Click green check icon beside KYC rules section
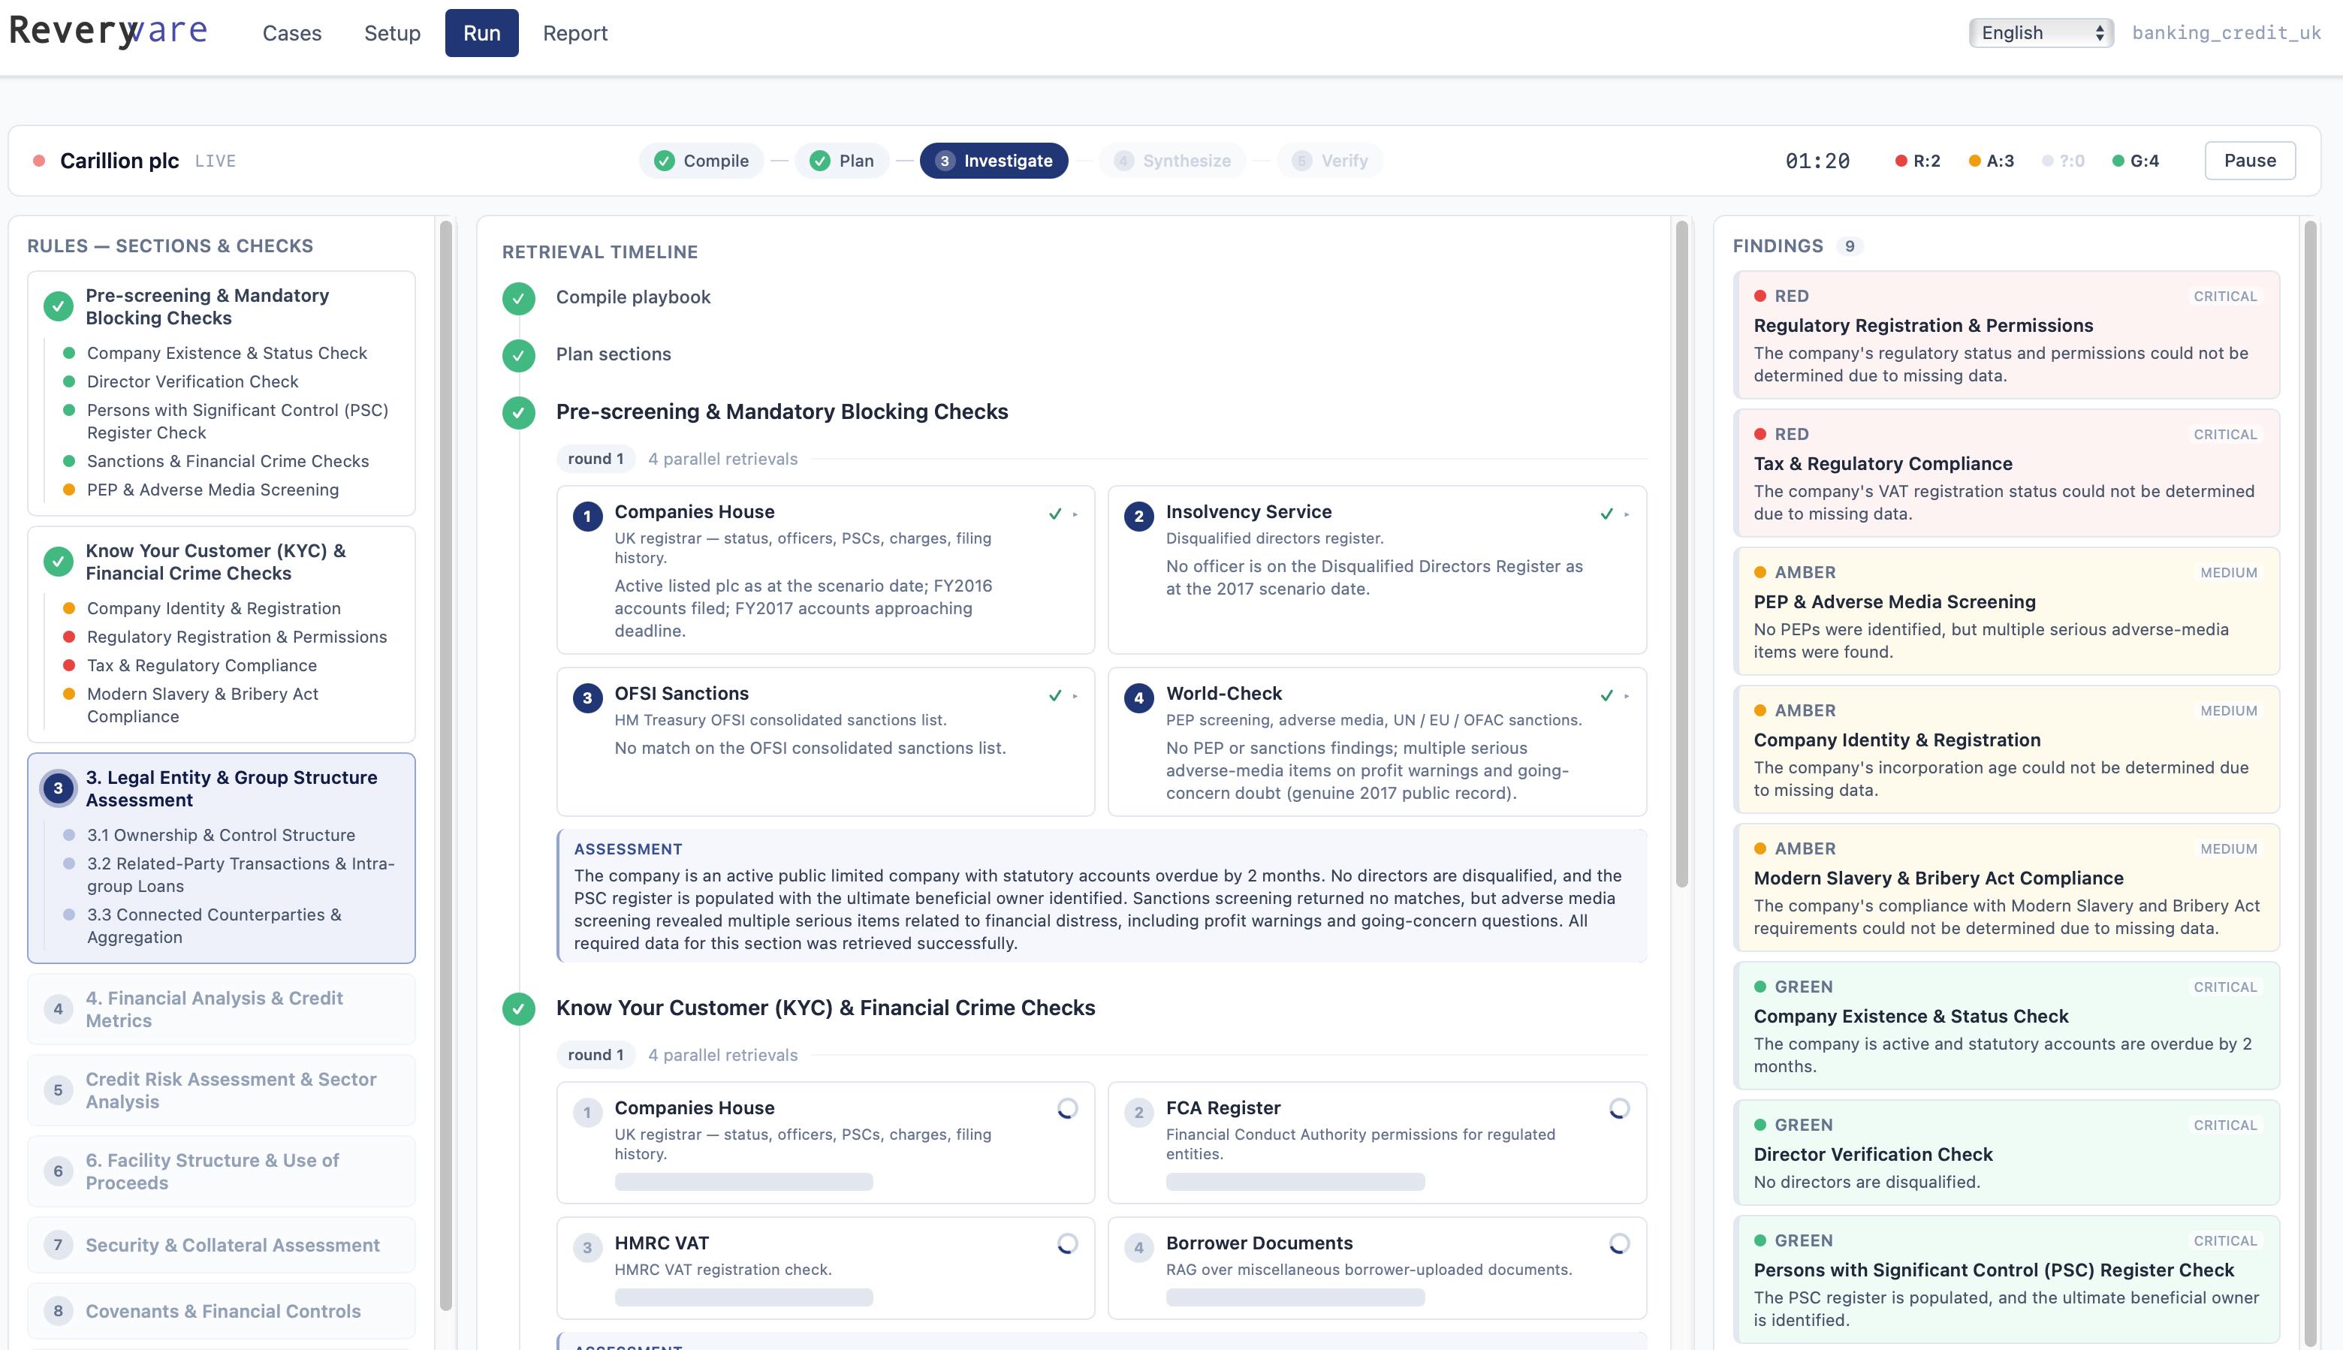The width and height of the screenshot is (2343, 1350). 59,561
